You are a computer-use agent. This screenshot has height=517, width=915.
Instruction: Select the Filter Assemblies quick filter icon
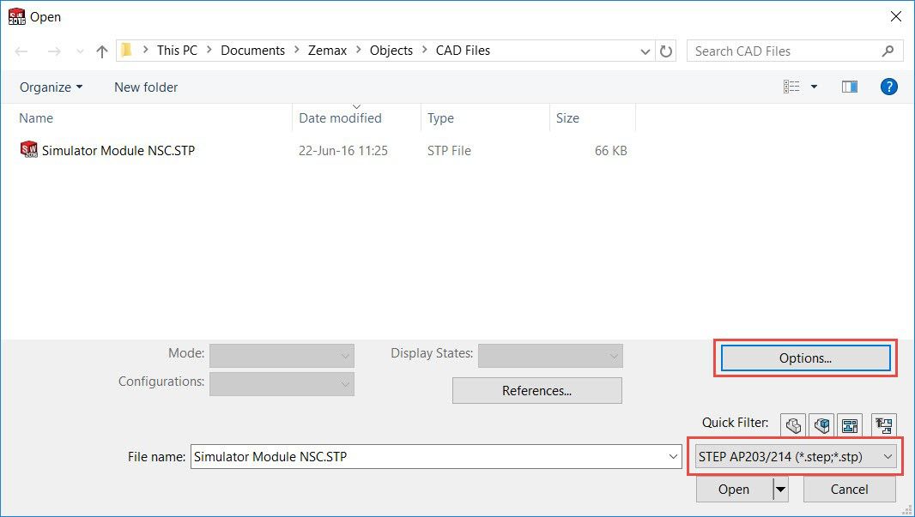coord(821,424)
